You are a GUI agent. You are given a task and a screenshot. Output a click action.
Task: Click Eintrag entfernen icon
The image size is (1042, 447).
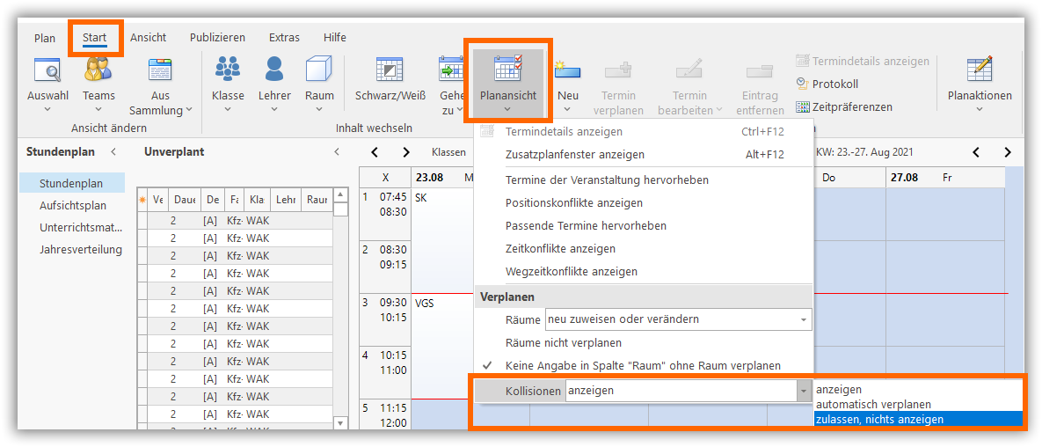click(x=761, y=70)
